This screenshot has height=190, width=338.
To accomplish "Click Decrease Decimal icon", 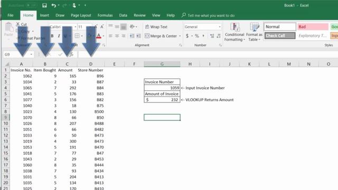I will point(219,36).
